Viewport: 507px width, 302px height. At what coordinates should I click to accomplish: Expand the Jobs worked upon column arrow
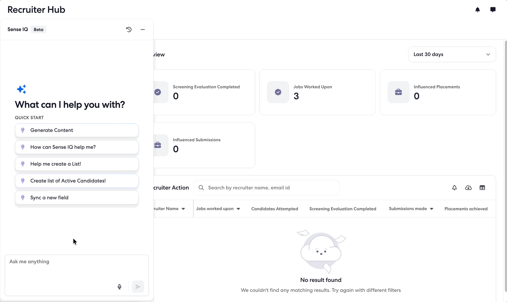click(x=238, y=209)
